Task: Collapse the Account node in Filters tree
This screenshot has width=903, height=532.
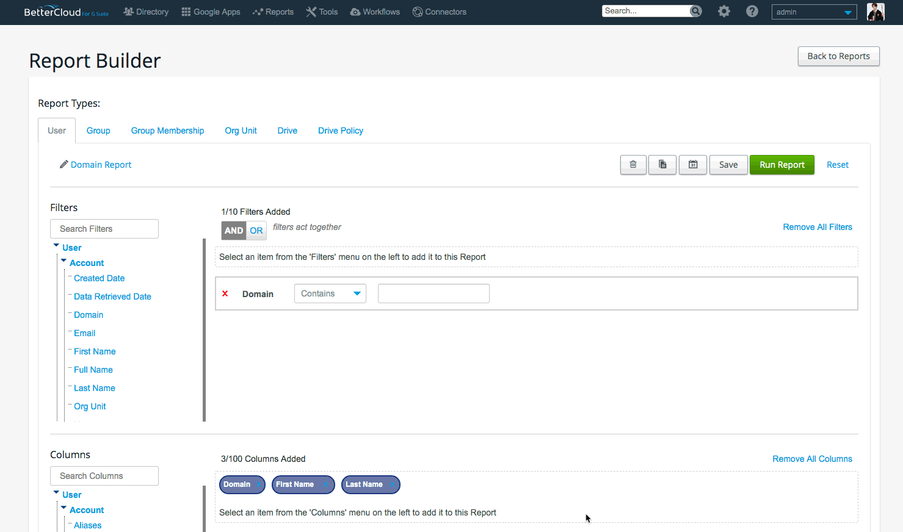Action: pos(63,261)
